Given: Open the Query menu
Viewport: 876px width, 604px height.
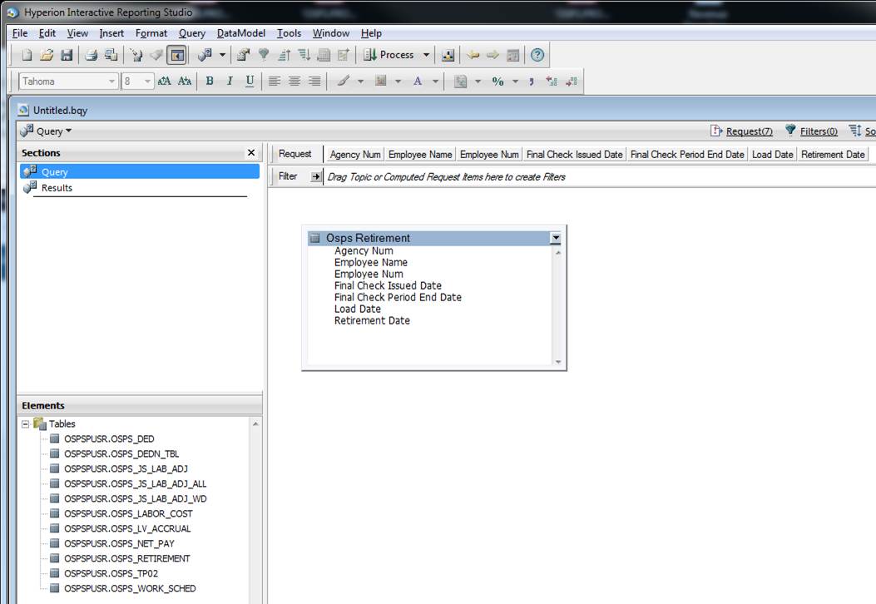Looking at the screenshot, I should 192,33.
